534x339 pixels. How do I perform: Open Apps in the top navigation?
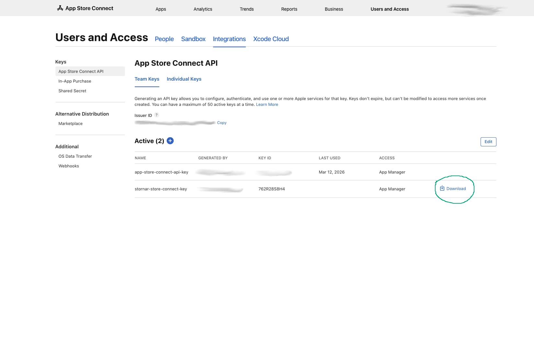[161, 9]
